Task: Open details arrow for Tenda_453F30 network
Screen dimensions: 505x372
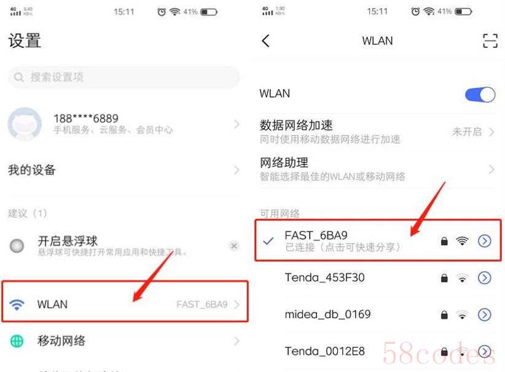Action: pos(484,277)
